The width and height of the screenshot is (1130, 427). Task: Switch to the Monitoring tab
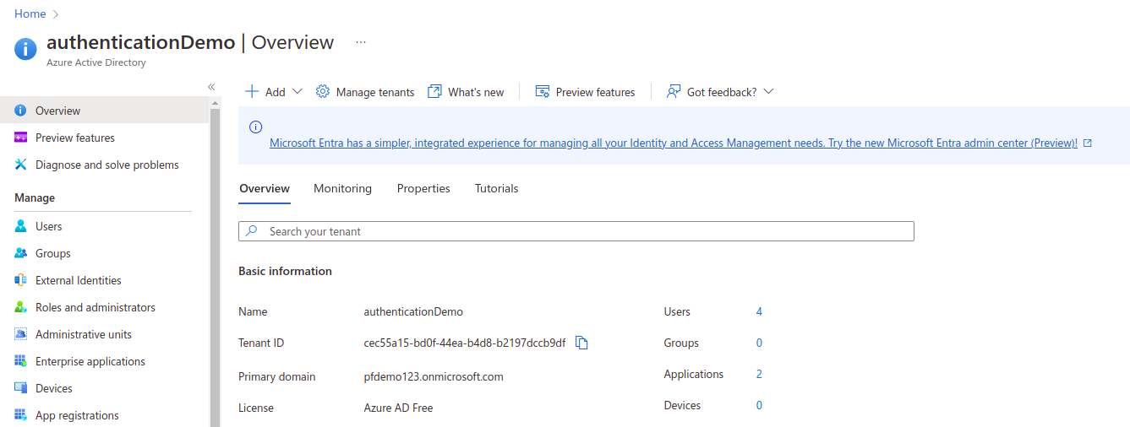pos(342,188)
